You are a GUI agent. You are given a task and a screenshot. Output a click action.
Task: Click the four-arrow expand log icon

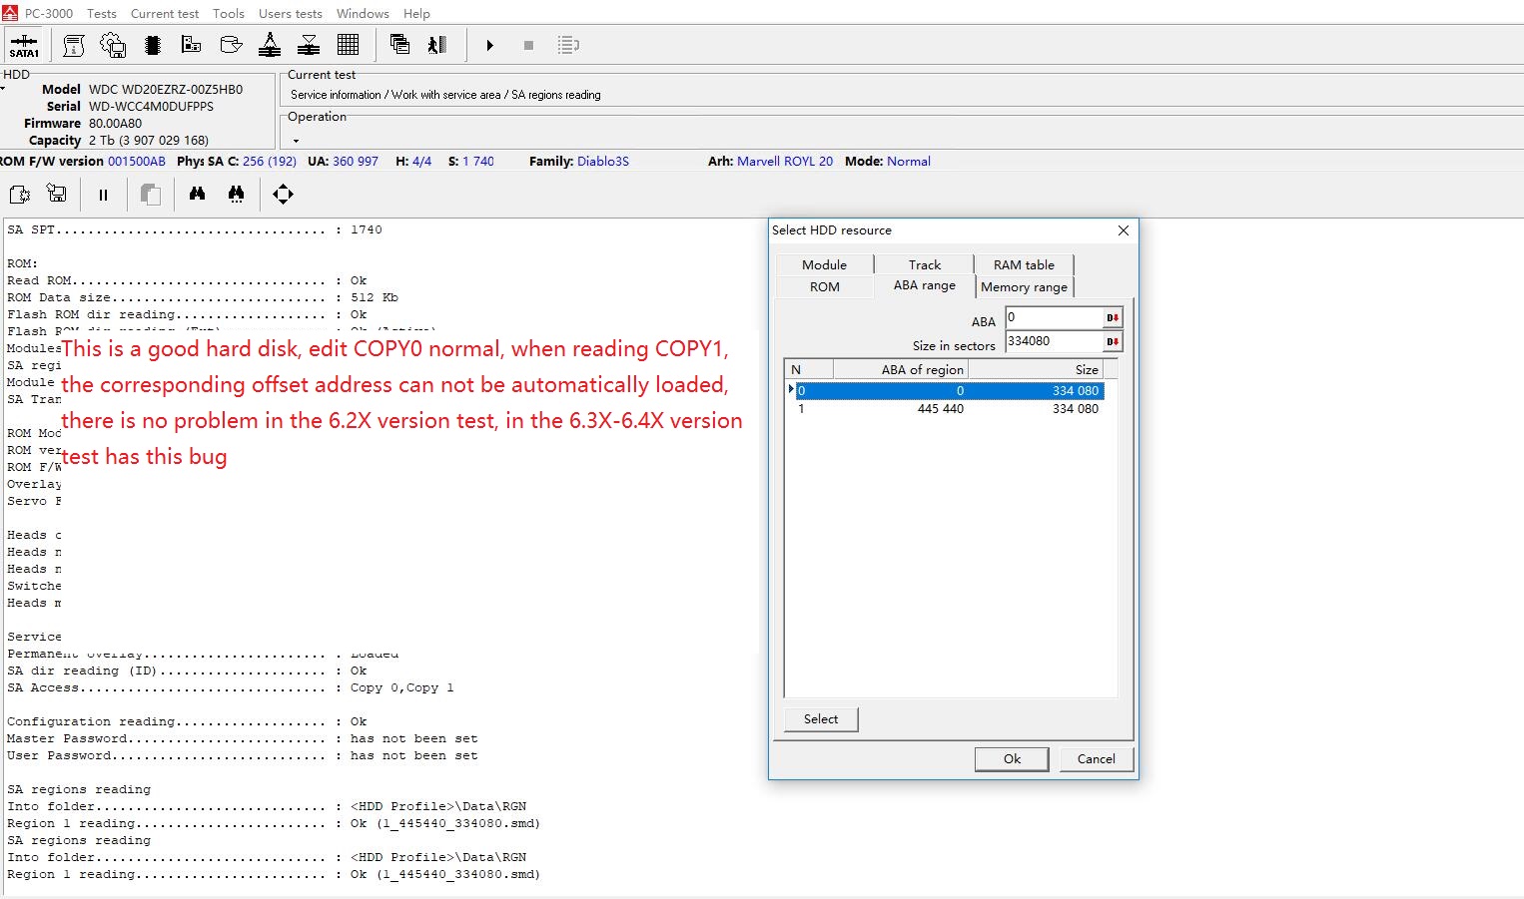(x=283, y=194)
